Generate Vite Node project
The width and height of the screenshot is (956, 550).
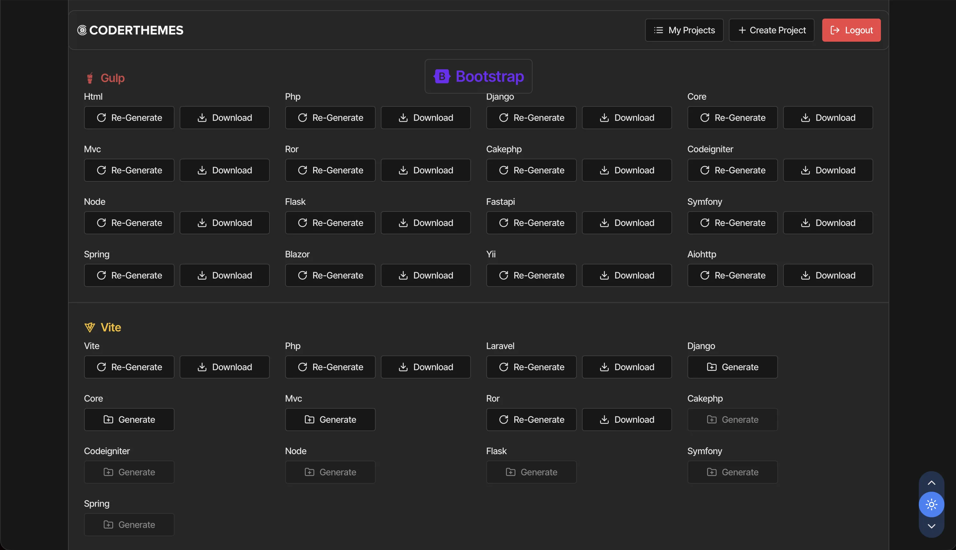[x=330, y=472]
